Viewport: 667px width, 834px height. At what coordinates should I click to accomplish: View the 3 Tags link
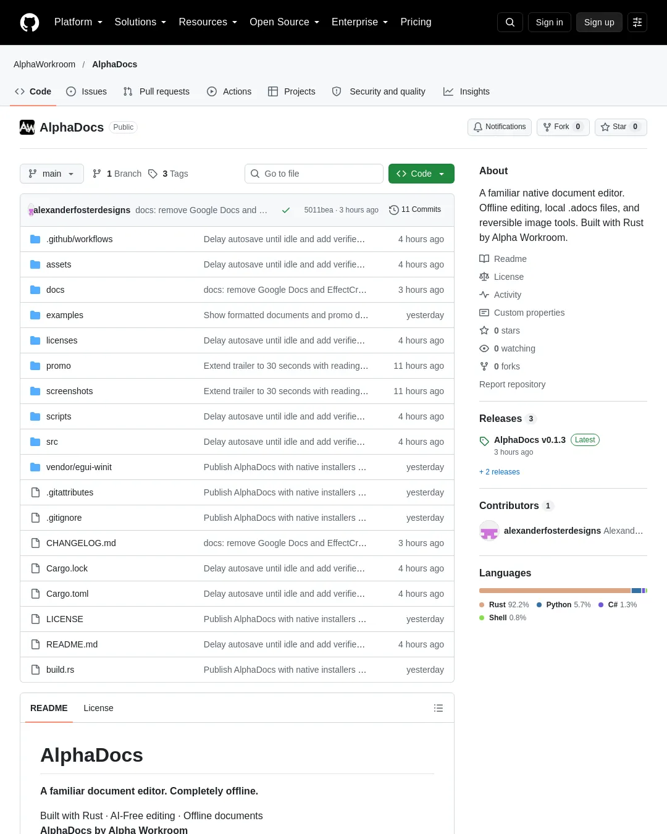click(x=168, y=174)
